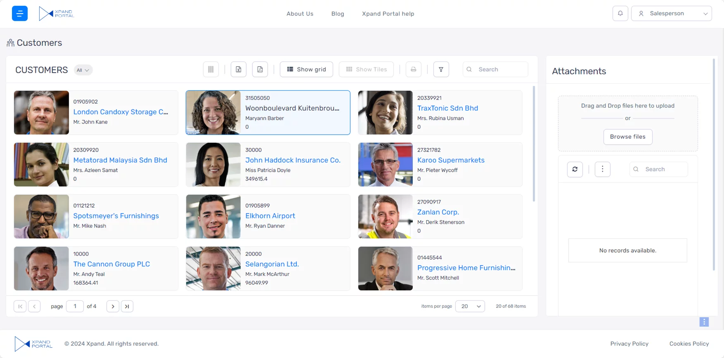Export customers to Excel

coord(238,69)
